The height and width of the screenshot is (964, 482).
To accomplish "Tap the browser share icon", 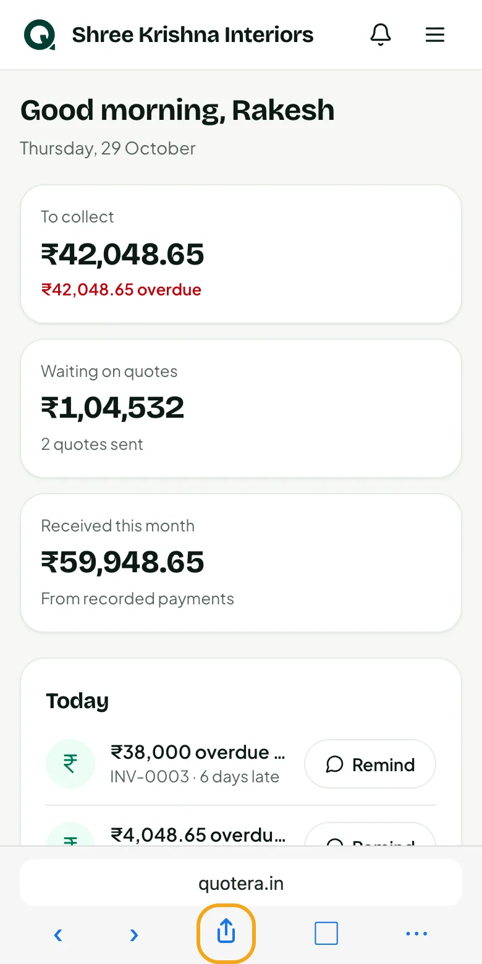I will pyautogui.click(x=226, y=933).
